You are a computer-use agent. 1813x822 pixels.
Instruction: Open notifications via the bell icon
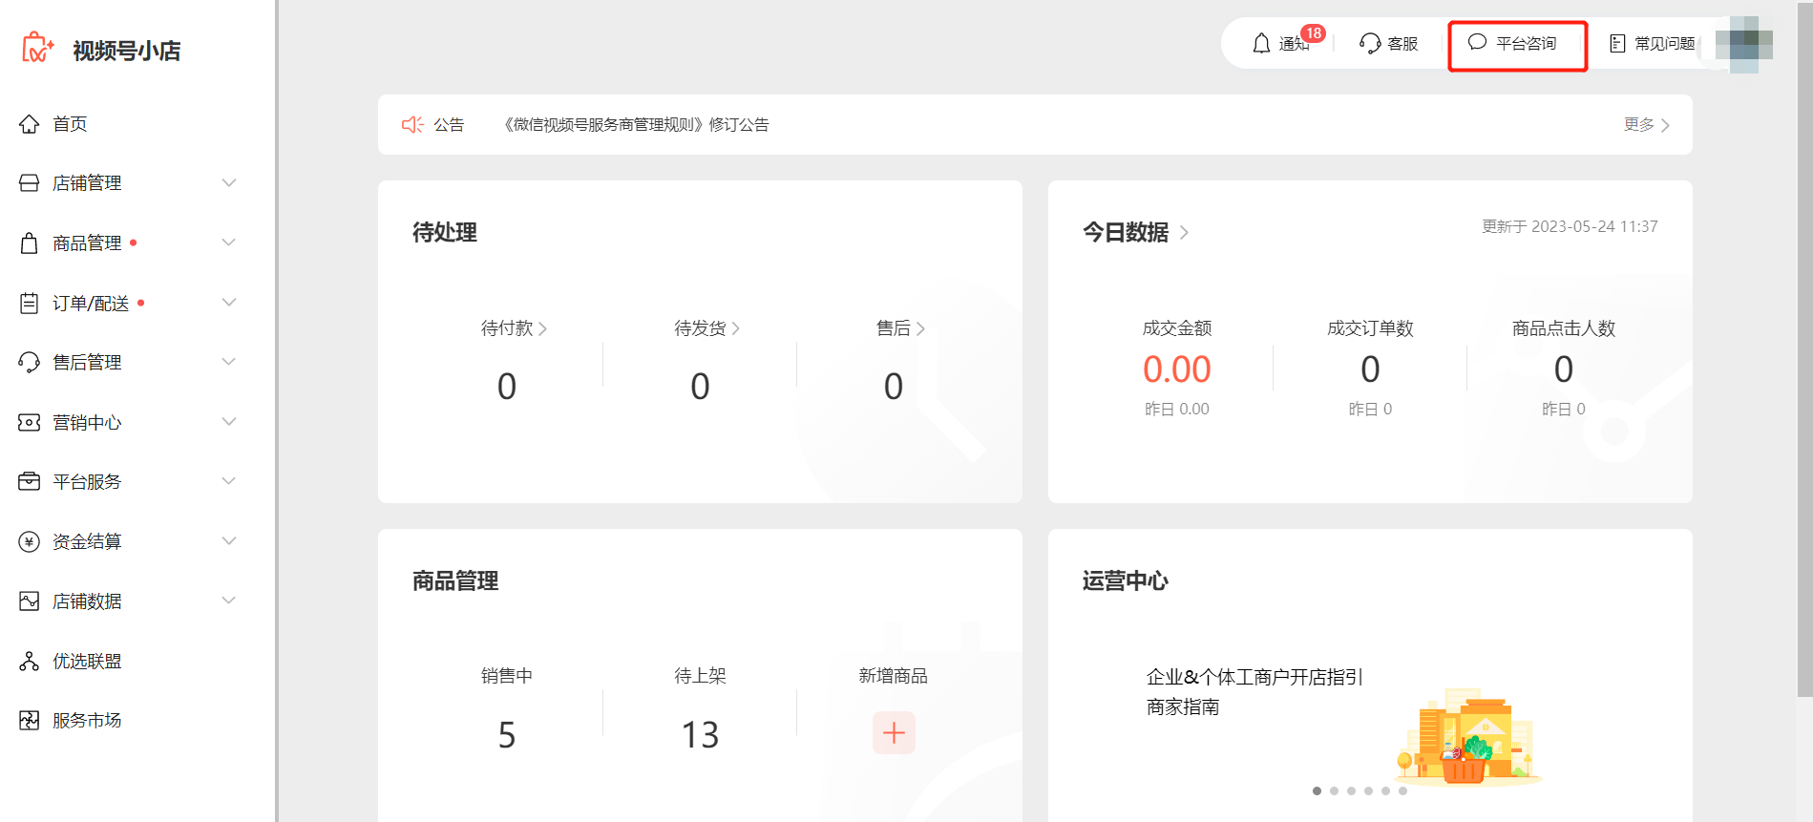pos(1261,44)
